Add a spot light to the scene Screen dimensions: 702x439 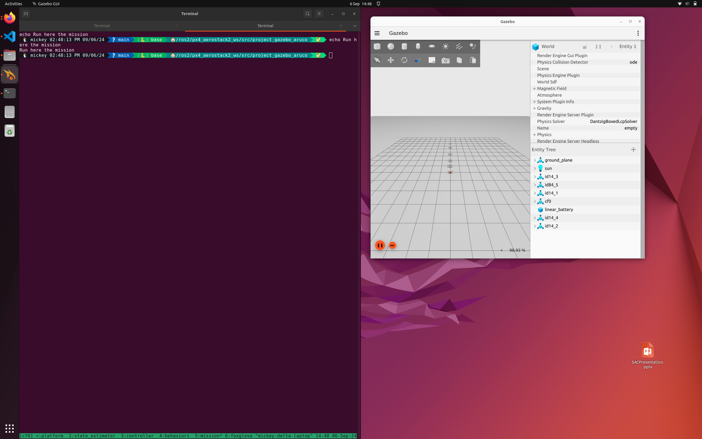pyautogui.click(x=472, y=46)
